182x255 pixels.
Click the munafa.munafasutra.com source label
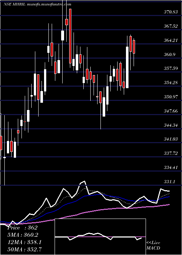(x=49, y=4)
